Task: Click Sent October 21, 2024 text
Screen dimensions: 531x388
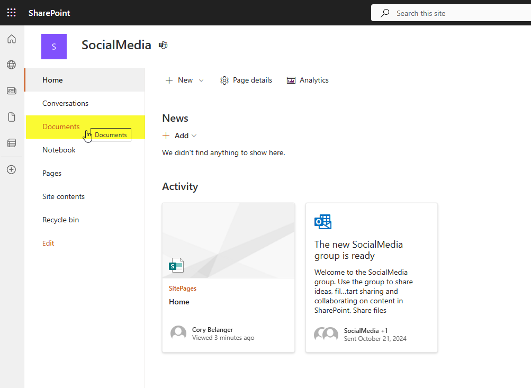Action: (375, 339)
